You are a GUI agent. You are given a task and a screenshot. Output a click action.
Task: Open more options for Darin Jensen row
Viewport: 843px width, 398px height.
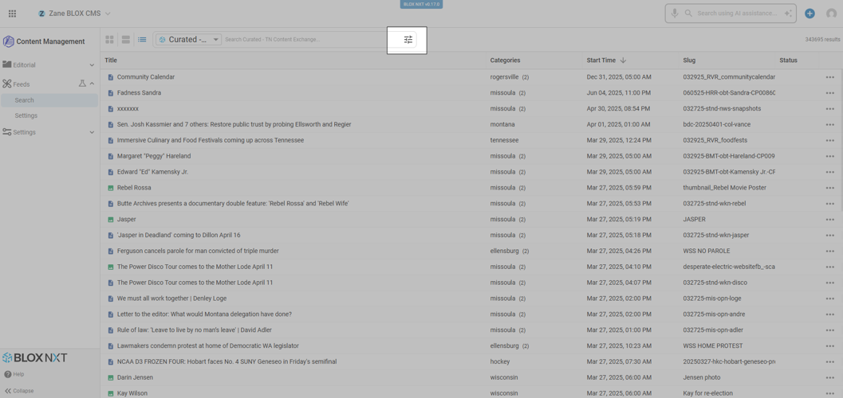830,377
